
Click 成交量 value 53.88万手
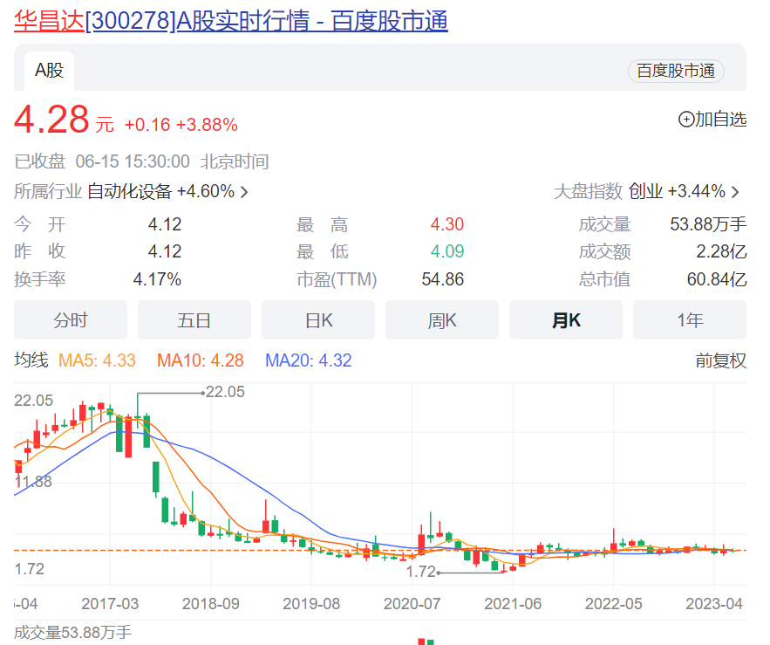(708, 224)
